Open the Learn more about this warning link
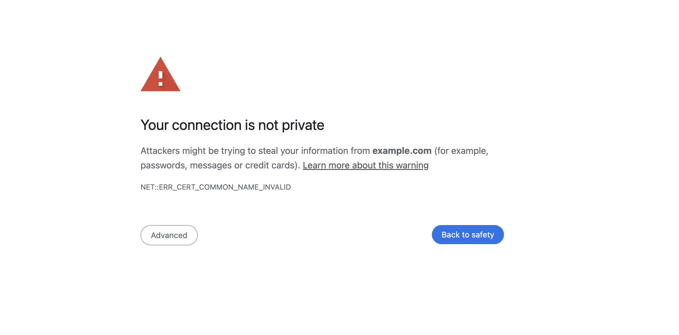This screenshot has width=679, height=335. pos(366,165)
